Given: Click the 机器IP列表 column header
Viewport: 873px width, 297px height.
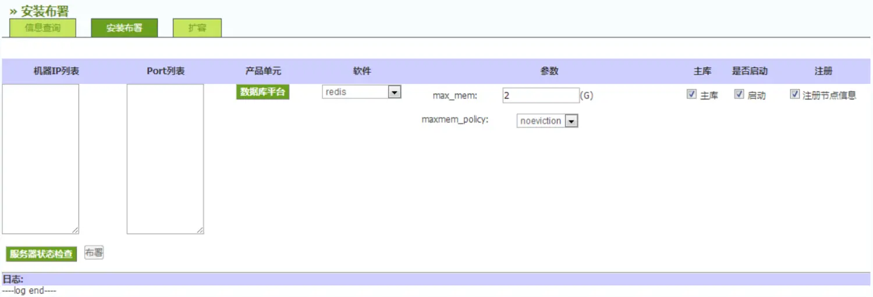Looking at the screenshot, I should (56, 71).
